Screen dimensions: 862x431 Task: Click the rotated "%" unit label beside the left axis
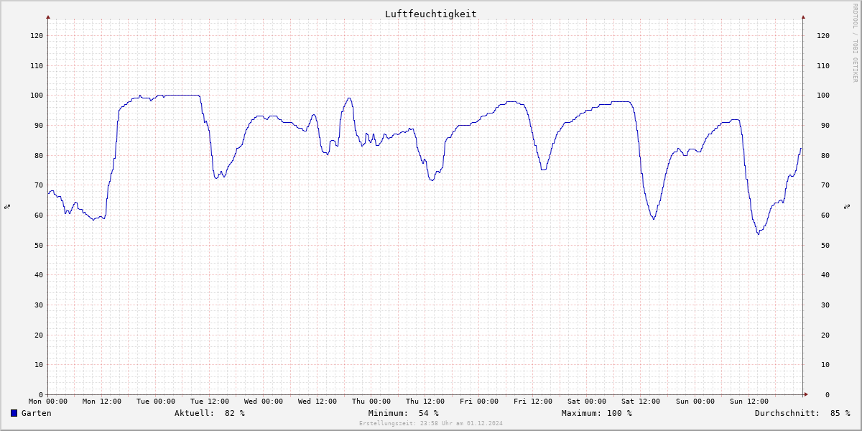tap(7, 207)
